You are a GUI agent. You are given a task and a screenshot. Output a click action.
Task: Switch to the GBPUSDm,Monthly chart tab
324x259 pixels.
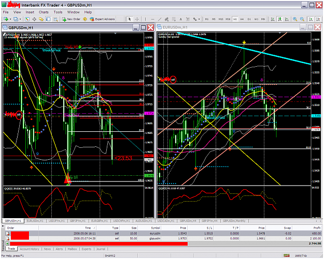[234, 221]
